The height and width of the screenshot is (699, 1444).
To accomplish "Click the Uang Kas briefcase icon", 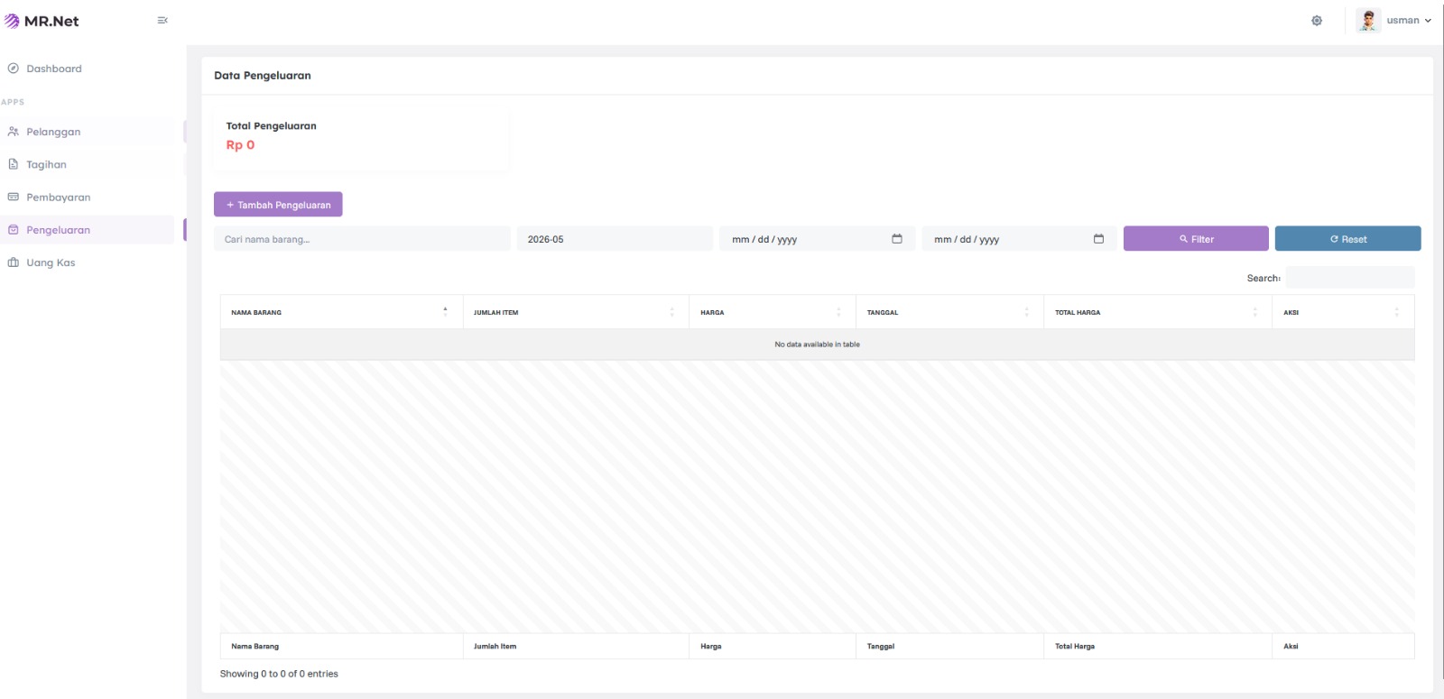I will point(14,262).
